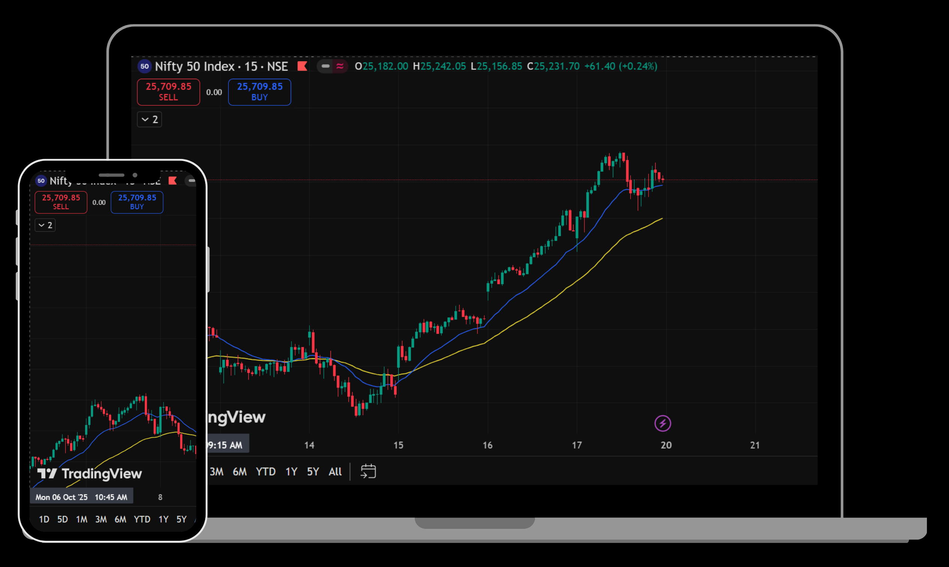Click the 'All' time range on laptop
Image resolution: width=949 pixels, height=567 pixels.
tap(335, 471)
